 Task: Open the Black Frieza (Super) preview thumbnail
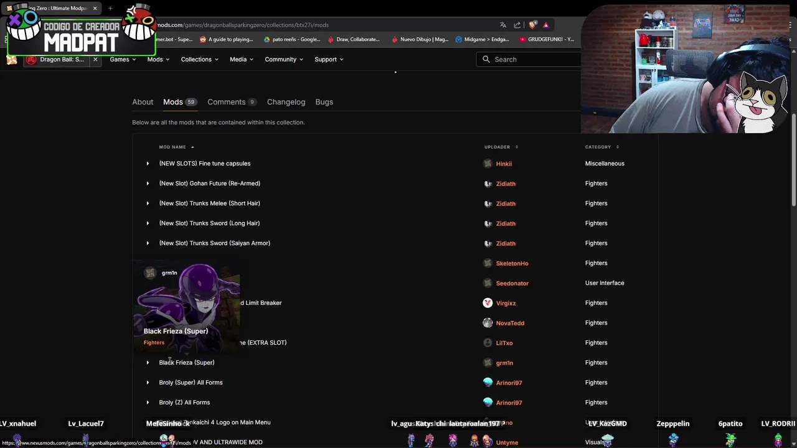coord(187,307)
